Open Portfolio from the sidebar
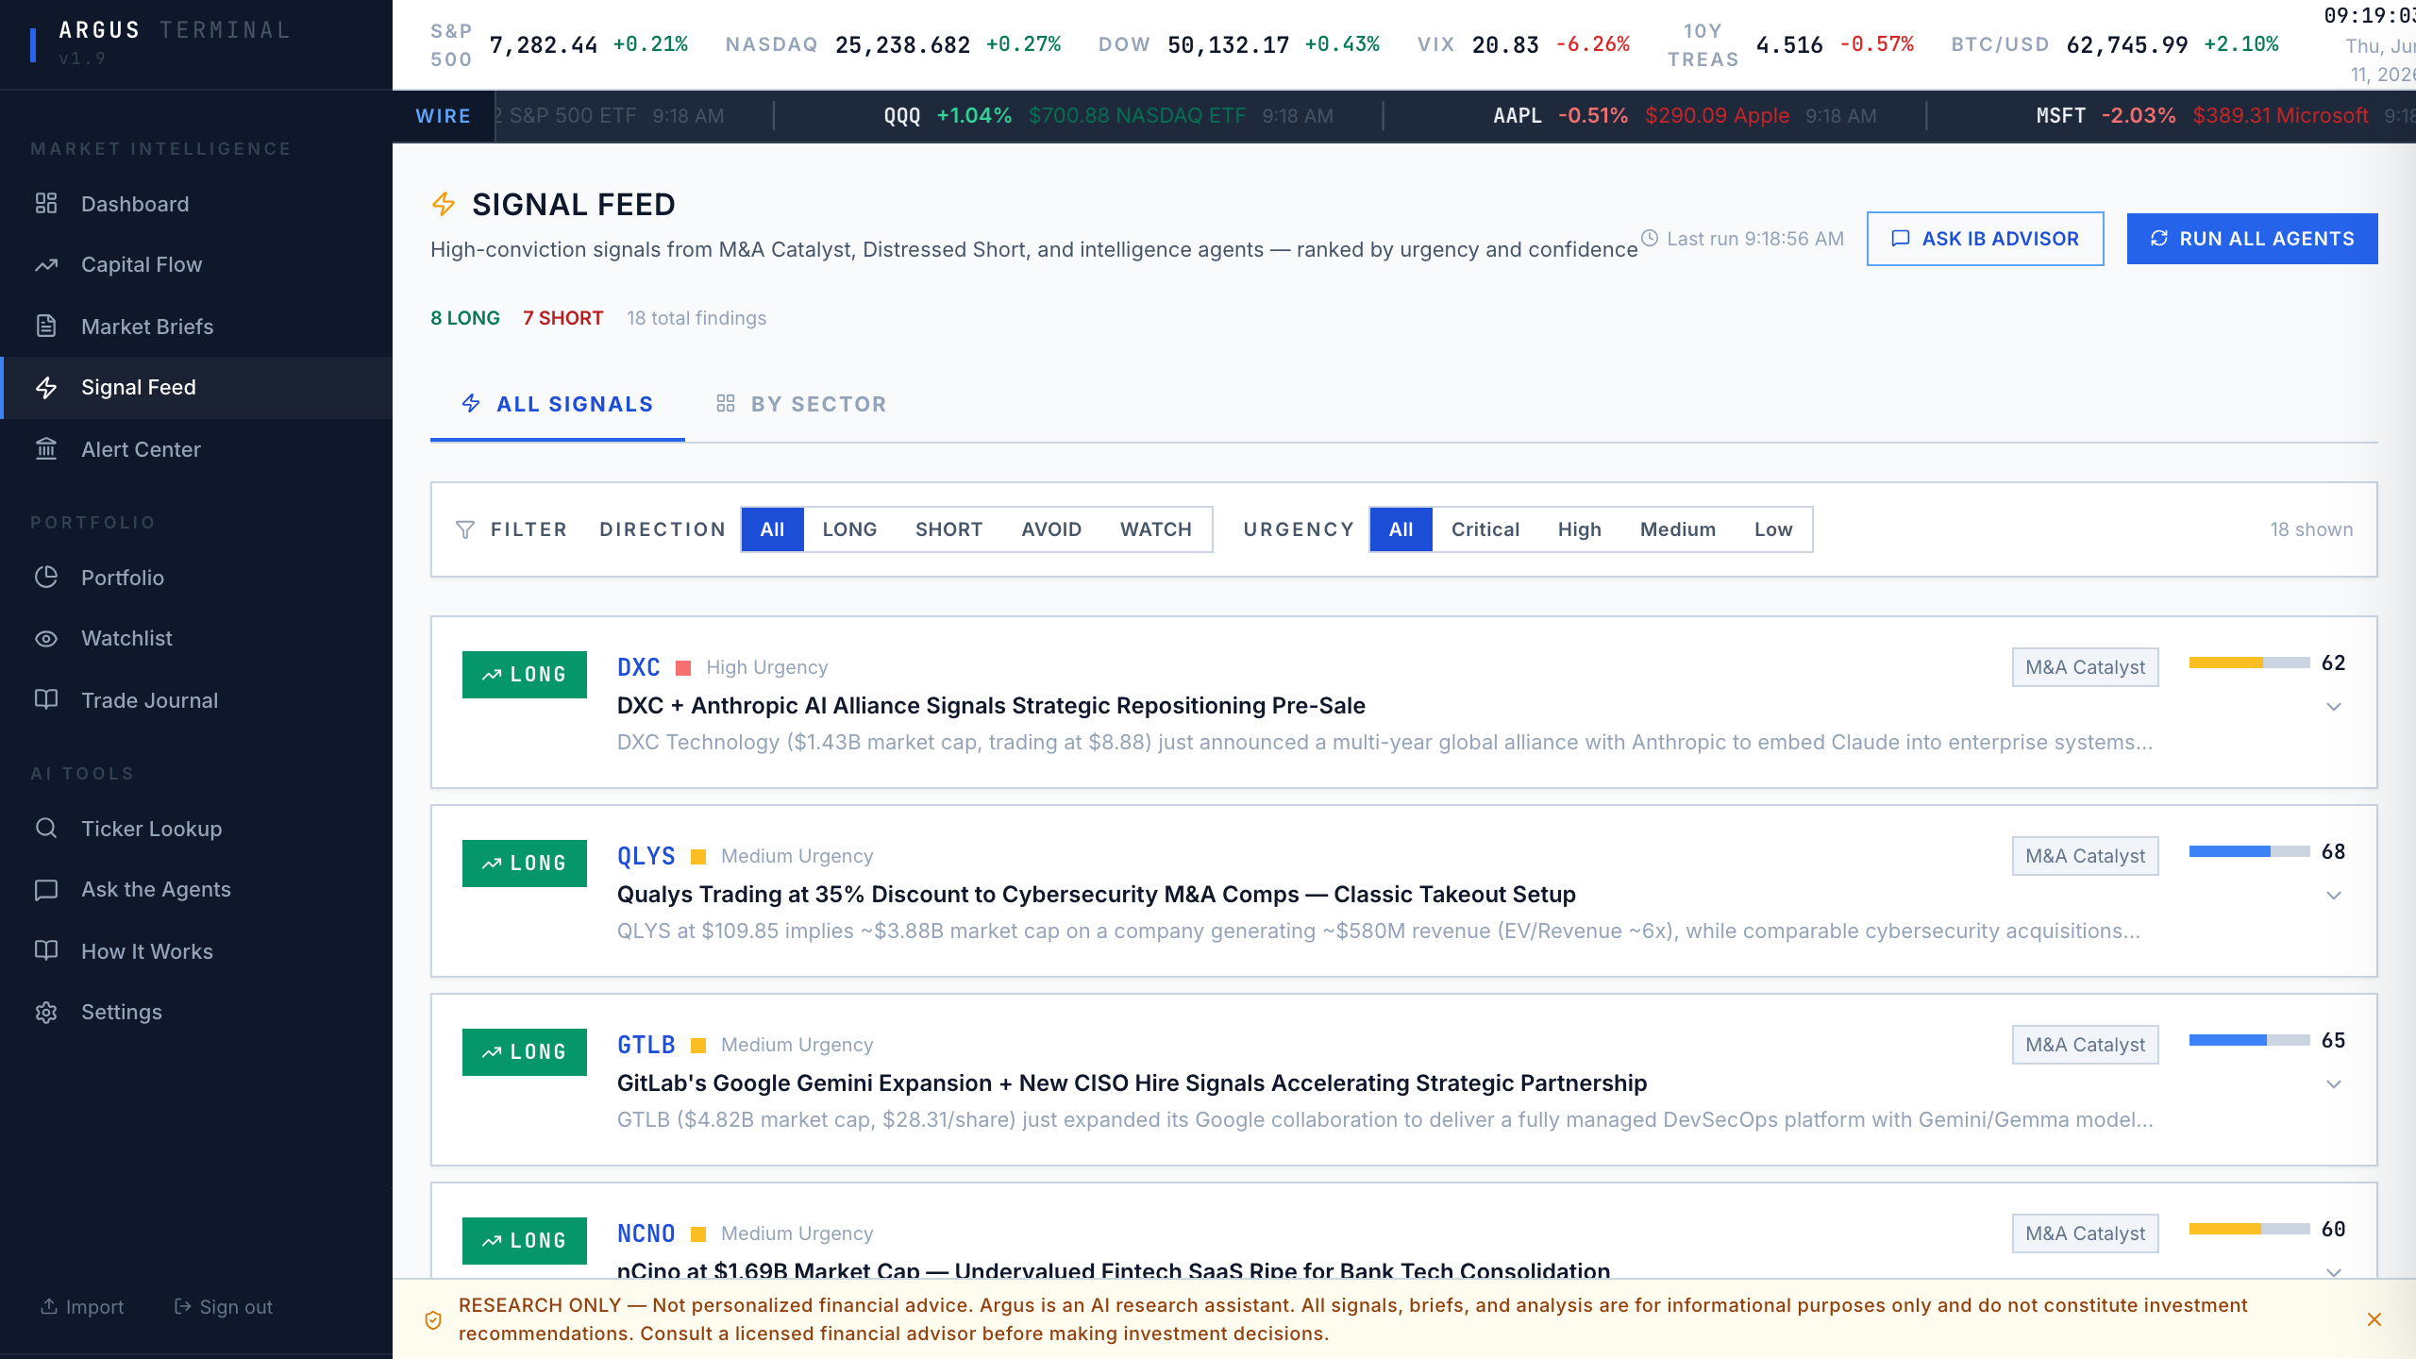The height and width of the screenshot is (1359, 2416). pyautogui.click(x=196, y=578)
